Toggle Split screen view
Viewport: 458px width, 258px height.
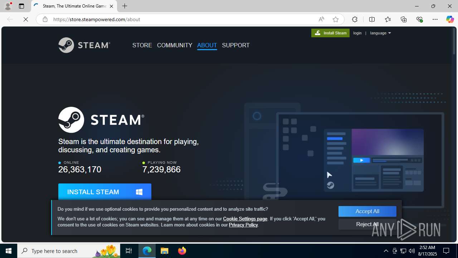[x=372, y=19]
